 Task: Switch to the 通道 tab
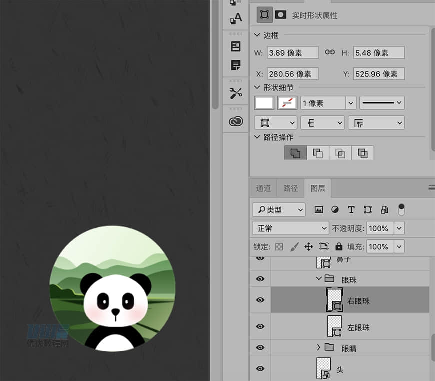pos(263,188)
